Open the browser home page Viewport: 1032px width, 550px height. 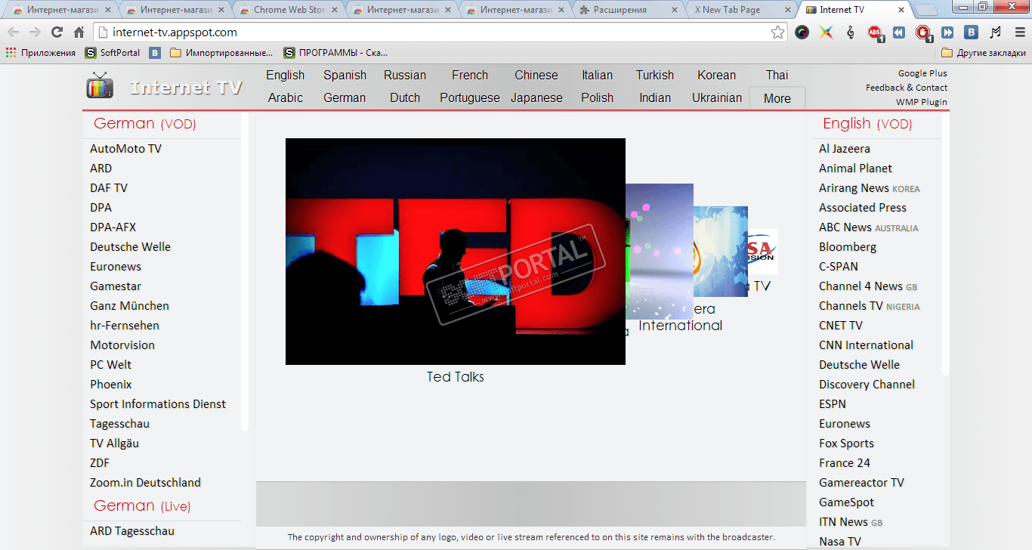point(79,32)
